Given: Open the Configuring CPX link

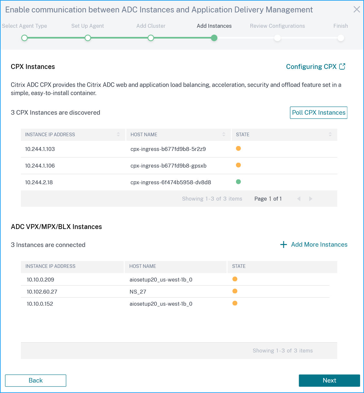Looking at the screenshot, I should [311, 67].
